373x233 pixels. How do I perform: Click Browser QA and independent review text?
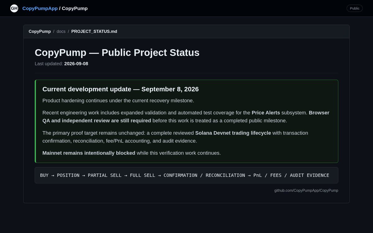pos(186,116)
